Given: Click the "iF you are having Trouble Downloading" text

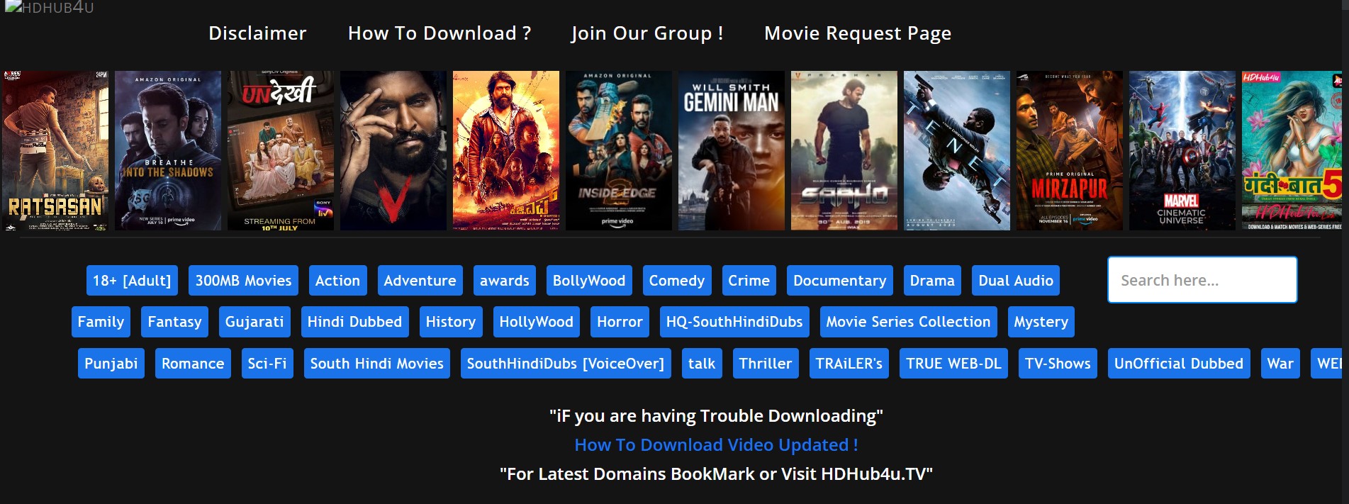Looking at the screenshot, I should 716,416.
